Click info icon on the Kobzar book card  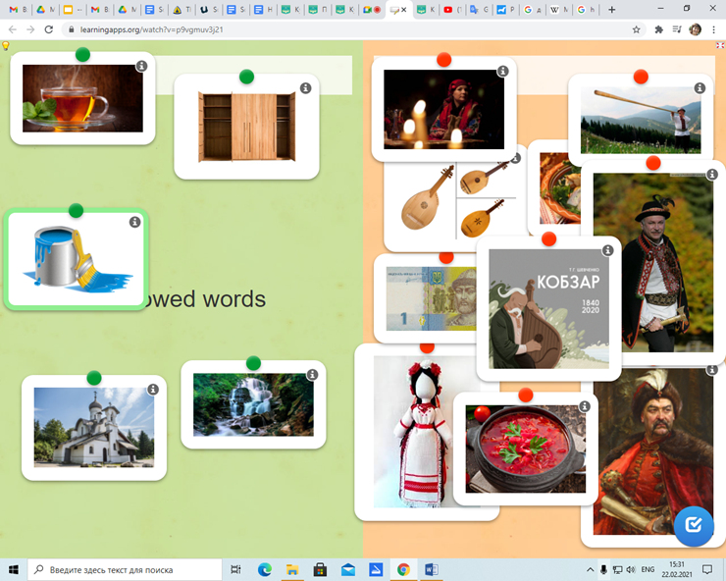point(607,251)
